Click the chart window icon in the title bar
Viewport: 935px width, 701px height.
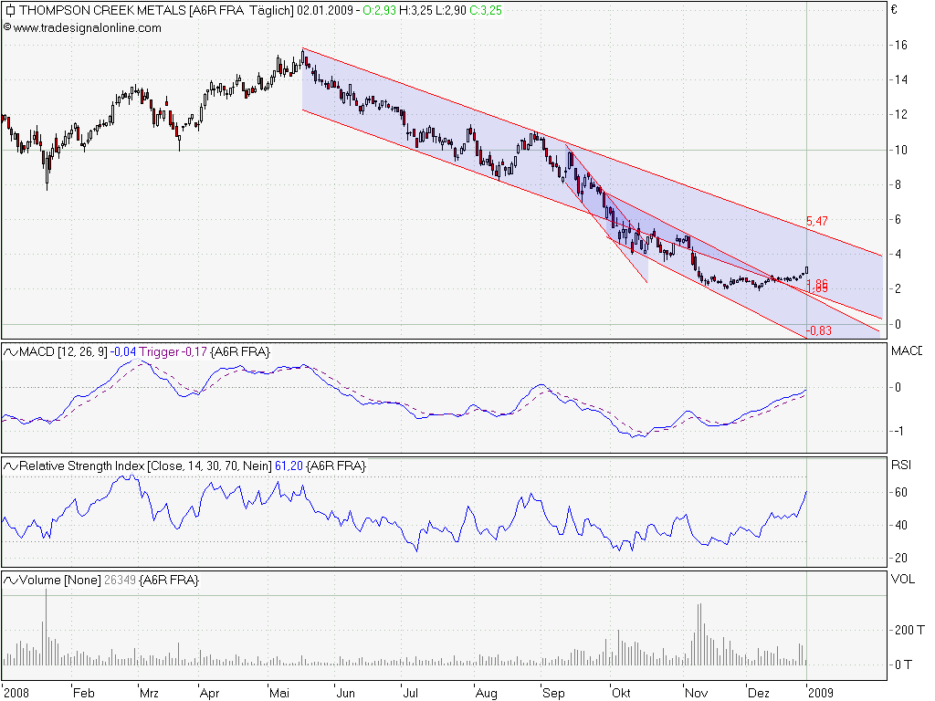pyautogui.click(x=9, y=12)
